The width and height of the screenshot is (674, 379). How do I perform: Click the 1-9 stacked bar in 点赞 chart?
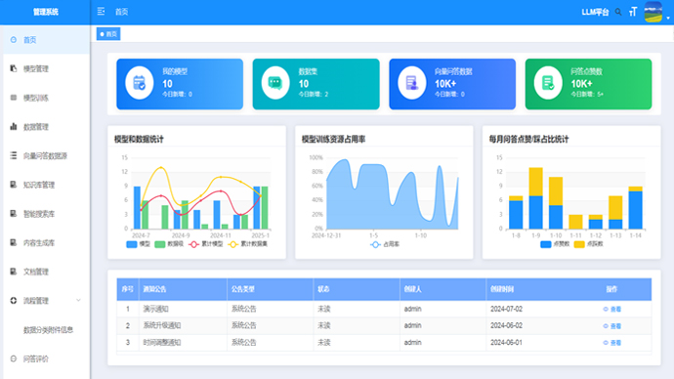coord(535,198)
